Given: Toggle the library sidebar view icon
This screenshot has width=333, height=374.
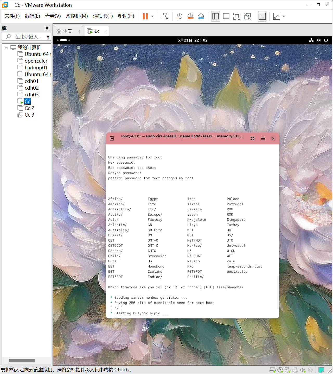Looking at the screenshot, I should pos(215,16).
